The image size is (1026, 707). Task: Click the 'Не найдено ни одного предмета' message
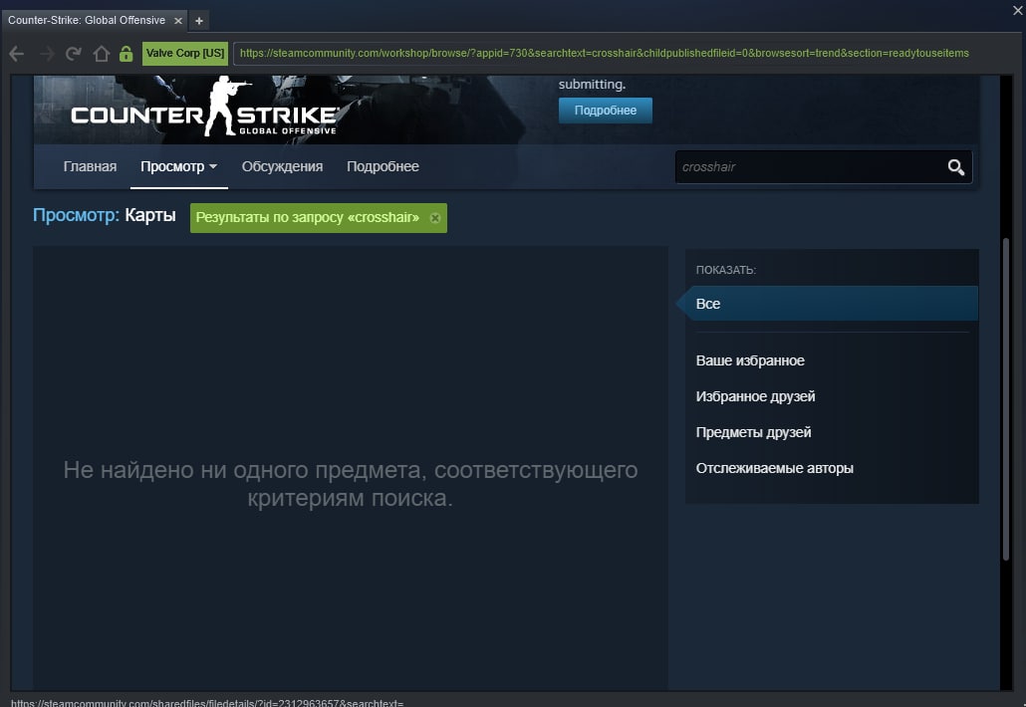click(350, 484)
